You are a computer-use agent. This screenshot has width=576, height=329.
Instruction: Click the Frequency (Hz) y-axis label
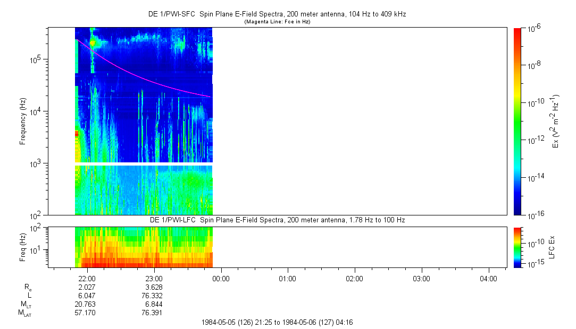(x=23, y=122)
